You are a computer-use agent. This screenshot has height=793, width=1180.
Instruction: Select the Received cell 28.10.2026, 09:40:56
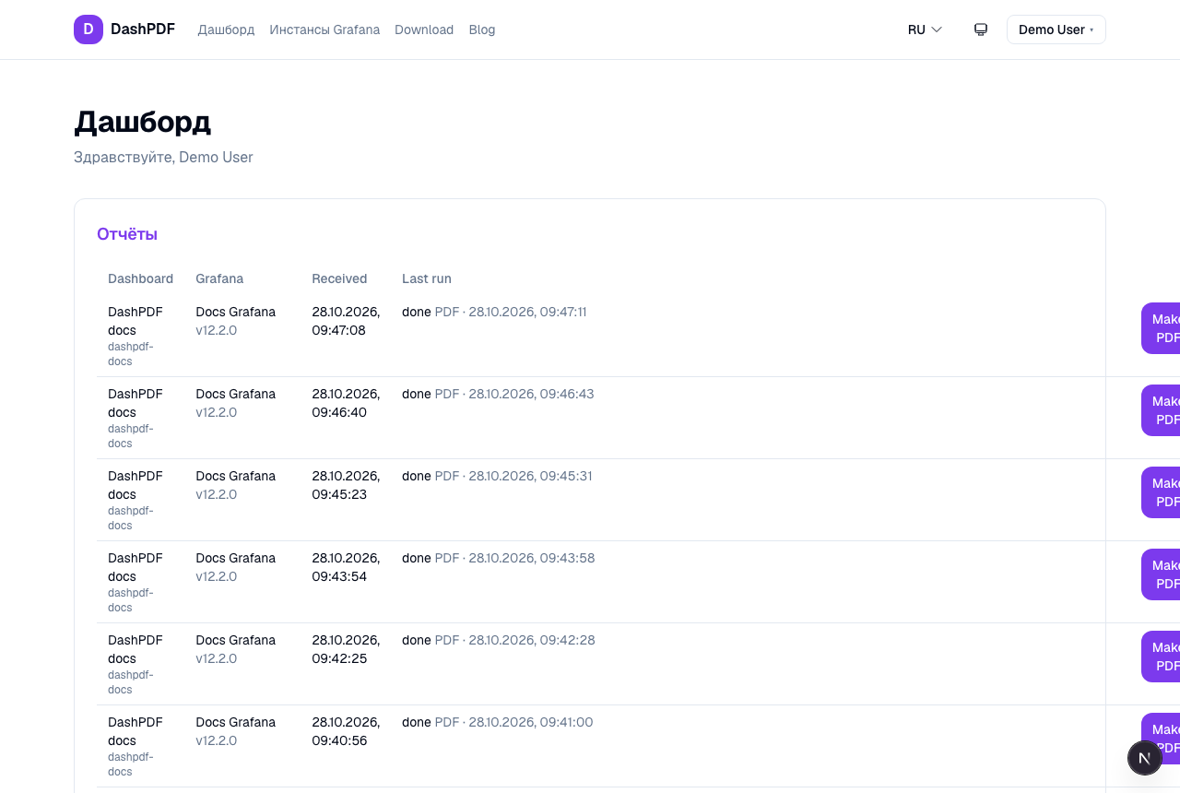click(x=346, y=731)
